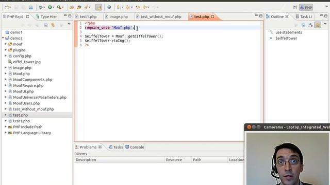Click the External Tools run icon
The height and width of the screenshot is (185, 330).
coord(59,7)
